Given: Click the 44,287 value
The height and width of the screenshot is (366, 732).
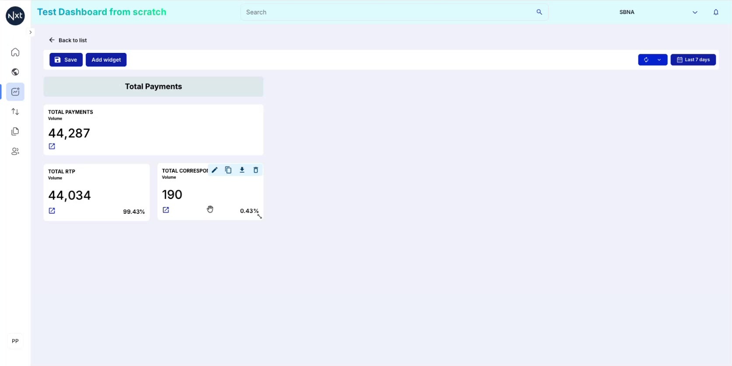Looking at the screenshot, I should 69,133.
